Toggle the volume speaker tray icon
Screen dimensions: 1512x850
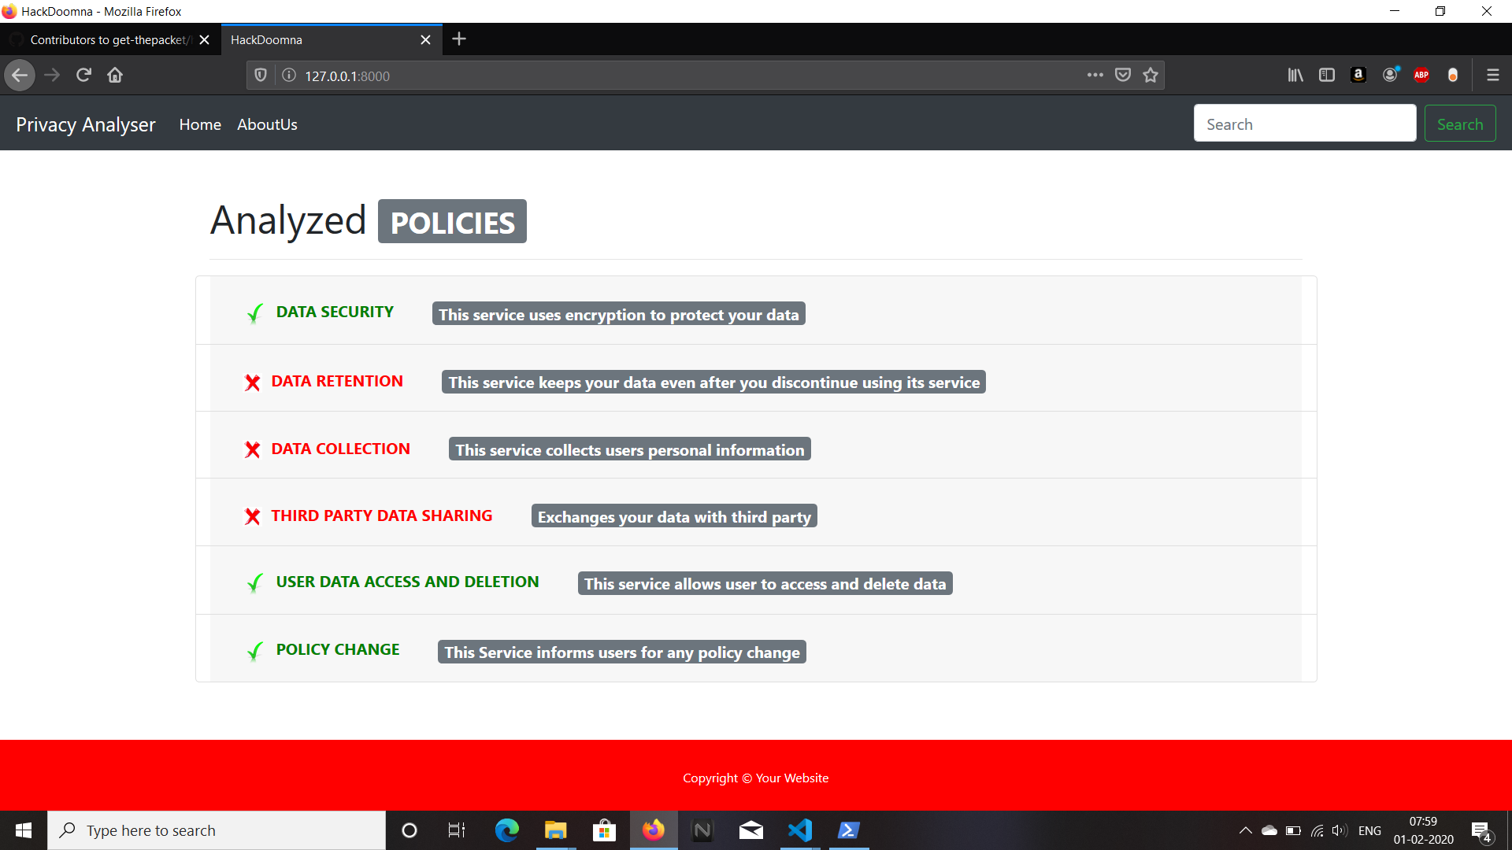[1340, 830]
